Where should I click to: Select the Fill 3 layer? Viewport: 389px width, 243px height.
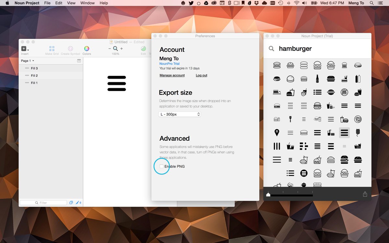tap(51, 68)
